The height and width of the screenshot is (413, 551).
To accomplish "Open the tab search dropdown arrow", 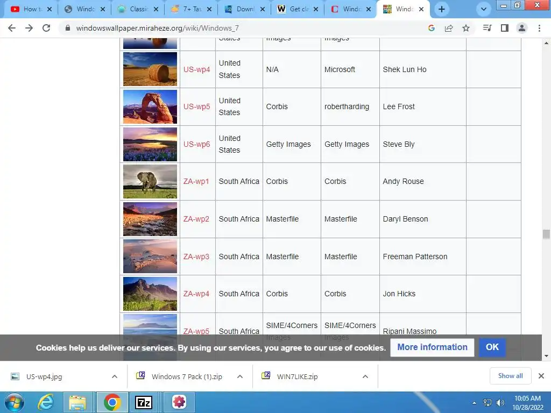I will coord(484,10).
